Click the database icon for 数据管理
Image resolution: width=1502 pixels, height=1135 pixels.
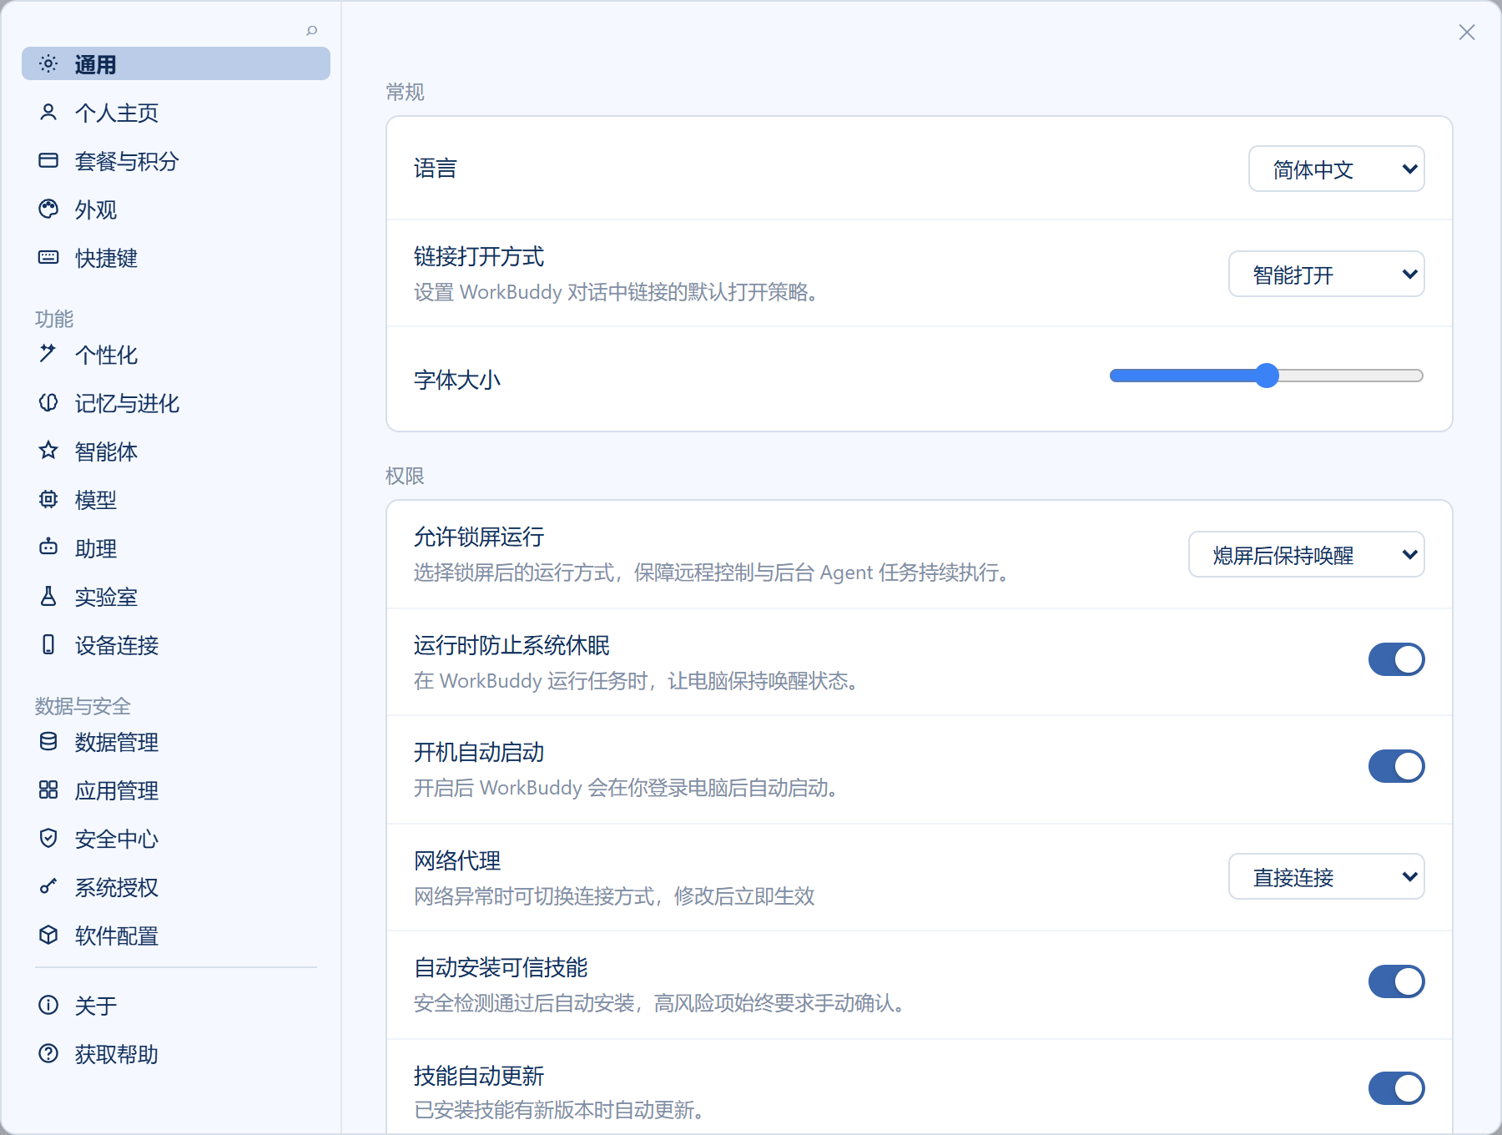pyautogui.click(x=48, y=742)
